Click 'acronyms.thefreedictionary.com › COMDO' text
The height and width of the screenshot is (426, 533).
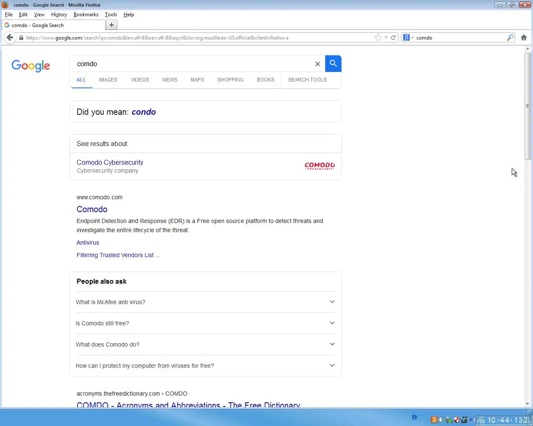[x=132, y=394]
